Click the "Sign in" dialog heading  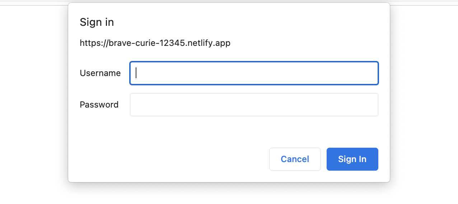pos(97,22)
